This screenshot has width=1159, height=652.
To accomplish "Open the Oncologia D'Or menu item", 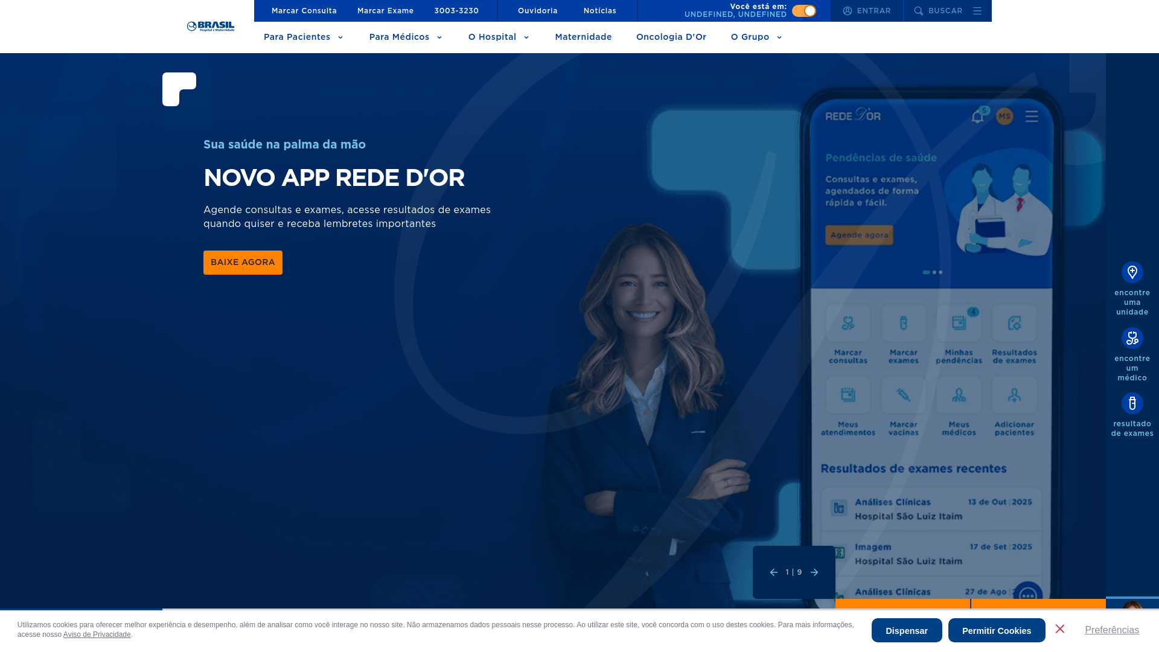I will (x=671, y=37).
